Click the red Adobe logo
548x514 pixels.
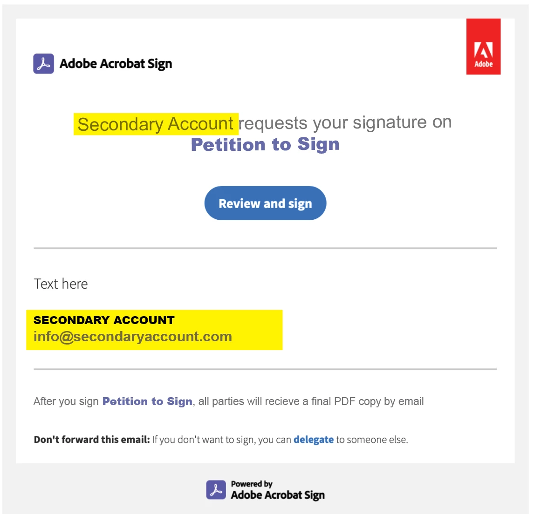(x=483, y=47)
